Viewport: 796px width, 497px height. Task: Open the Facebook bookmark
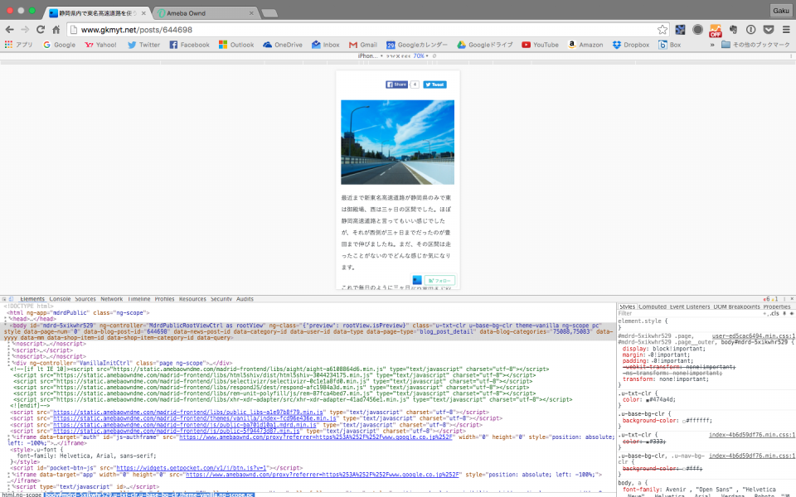(x=189, y=45)
